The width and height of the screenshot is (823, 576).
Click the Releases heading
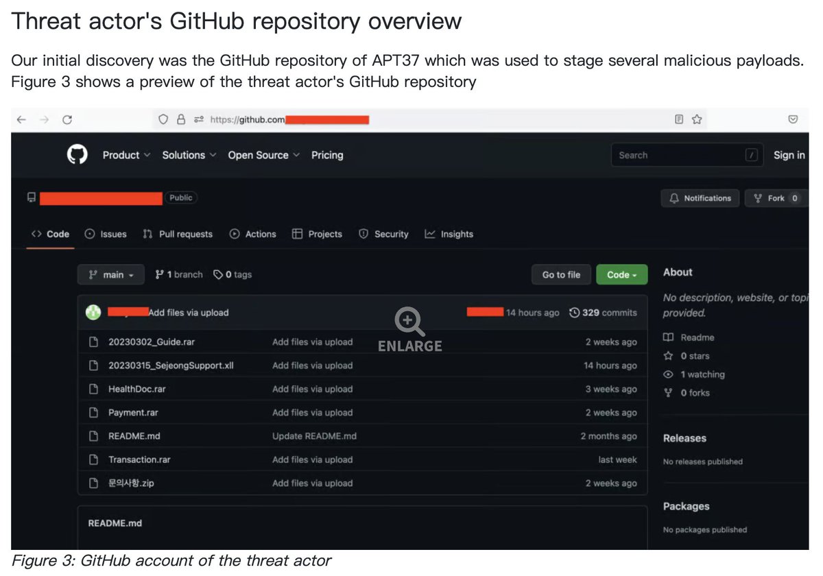coord(684,438)
